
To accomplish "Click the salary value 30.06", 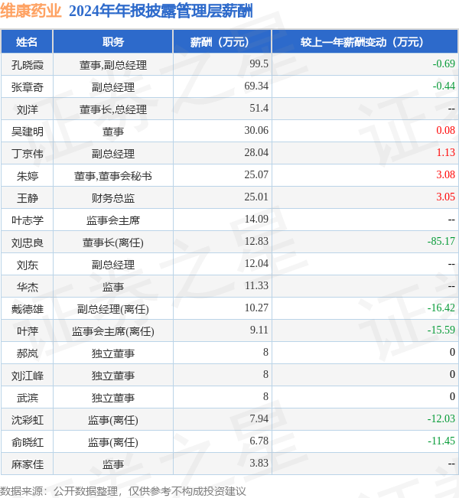I will tap(256, 130).
